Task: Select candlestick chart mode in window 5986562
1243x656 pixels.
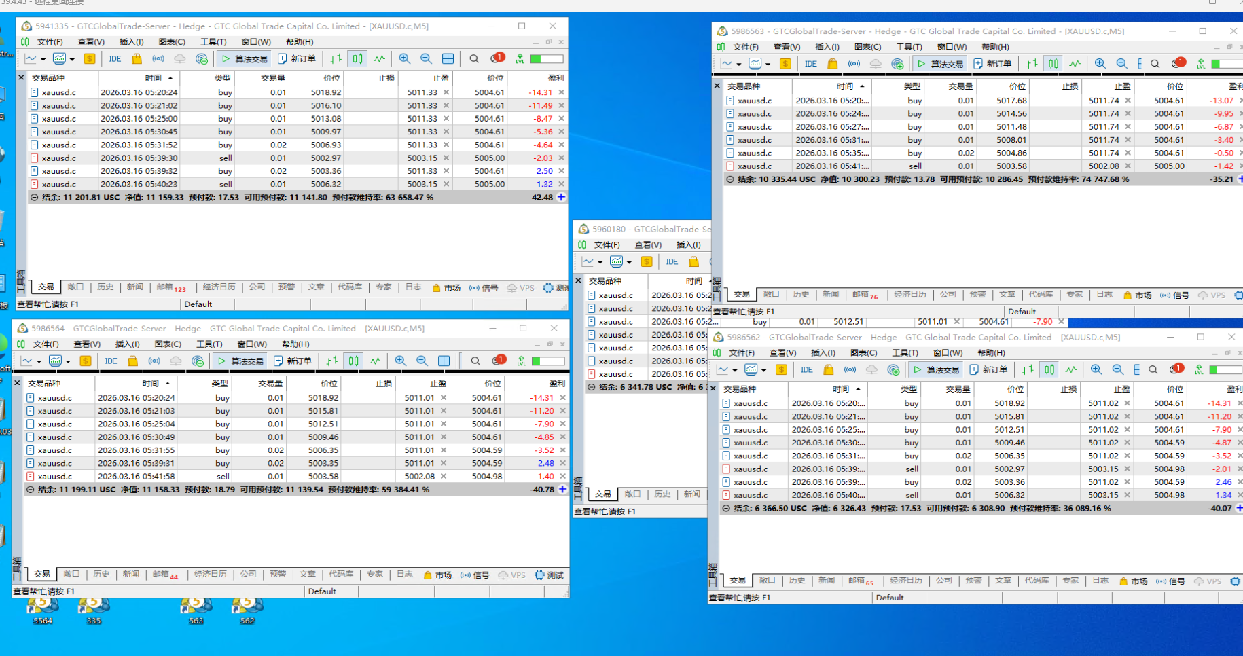Action: coord(1049,370)
